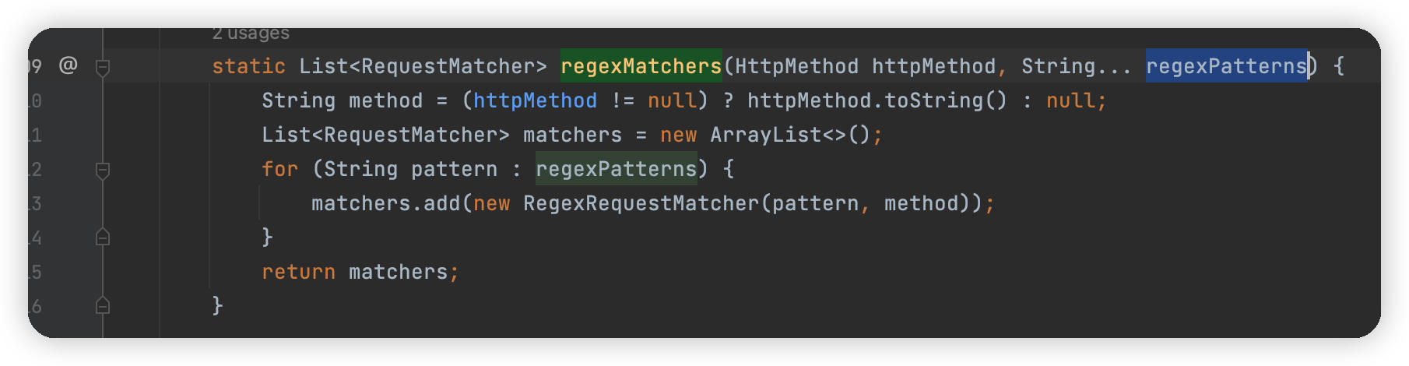The width and height of the screenshot is (1409, 366).
Task: Open the '2 usages' inlay hint
Action: 251,33
